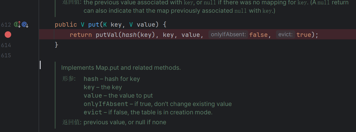
Task: Remove the red breakpoint on the return line
Action: pos(8,35)
